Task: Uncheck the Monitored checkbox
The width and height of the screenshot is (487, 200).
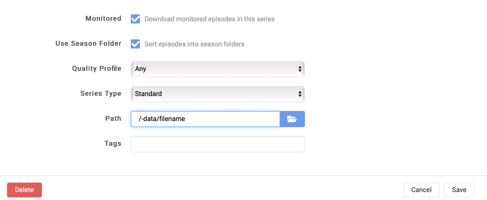Action: pyautogui.click(x=135, y=19)
